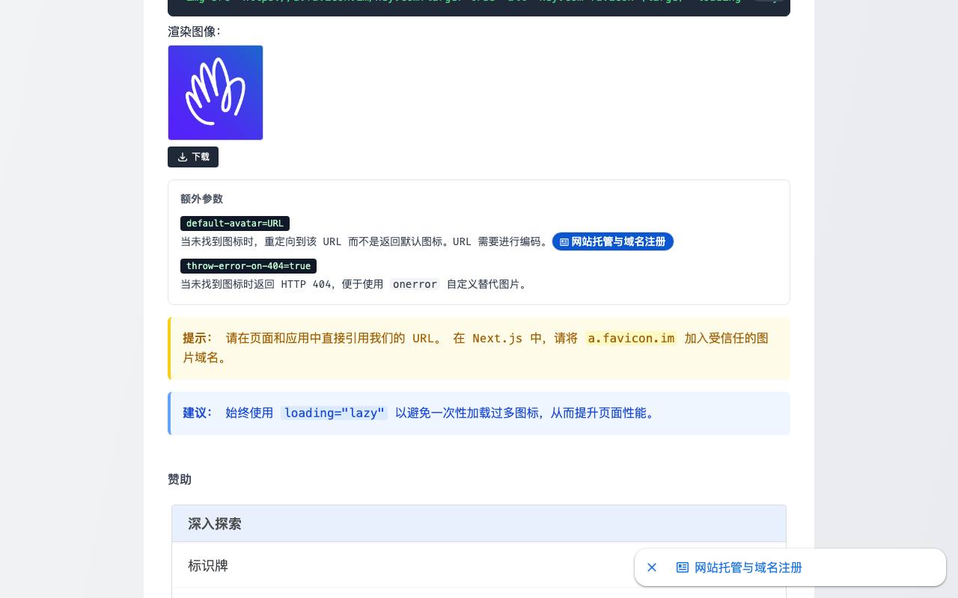This screenshot has width=958, height=598.
Task: Open 网站托管与域名注册 link in floating banner
Action: 739,567
